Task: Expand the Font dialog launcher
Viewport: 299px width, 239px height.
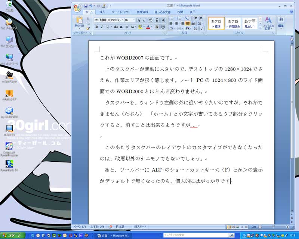Action: 164,33
